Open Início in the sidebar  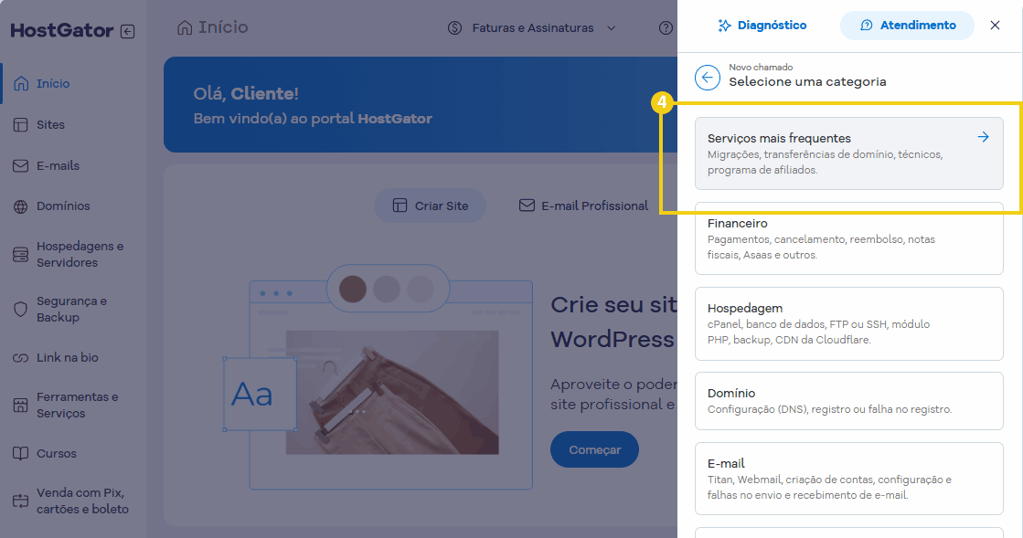coord(53,83)
